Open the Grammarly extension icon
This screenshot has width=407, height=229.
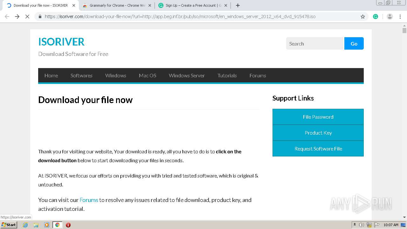click(x=376, y=17)
